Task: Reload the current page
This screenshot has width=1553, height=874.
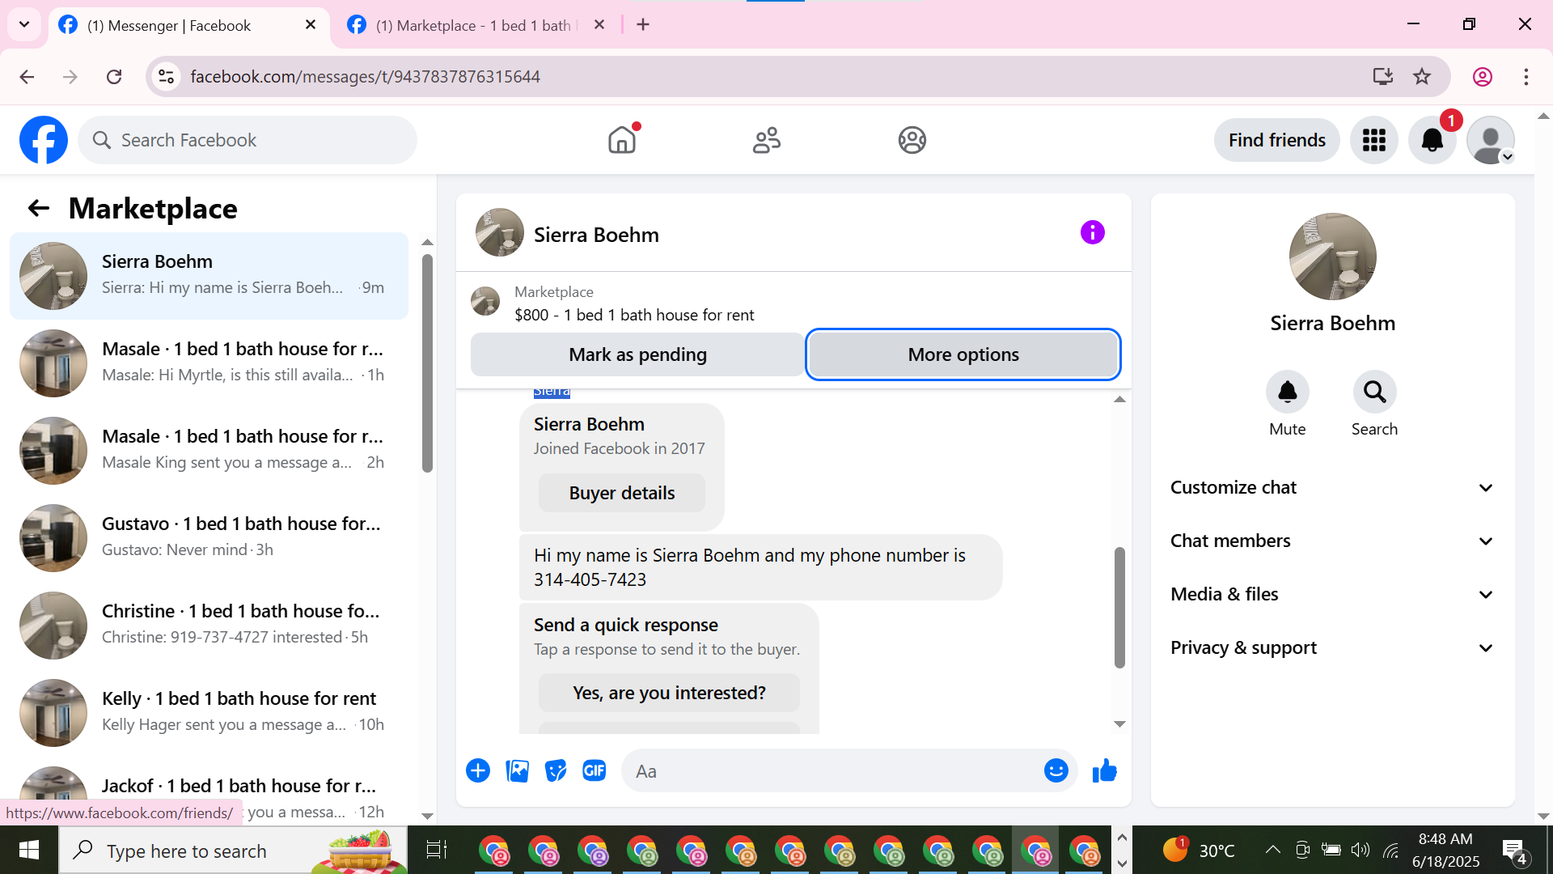Action: (x=114, y=76)
